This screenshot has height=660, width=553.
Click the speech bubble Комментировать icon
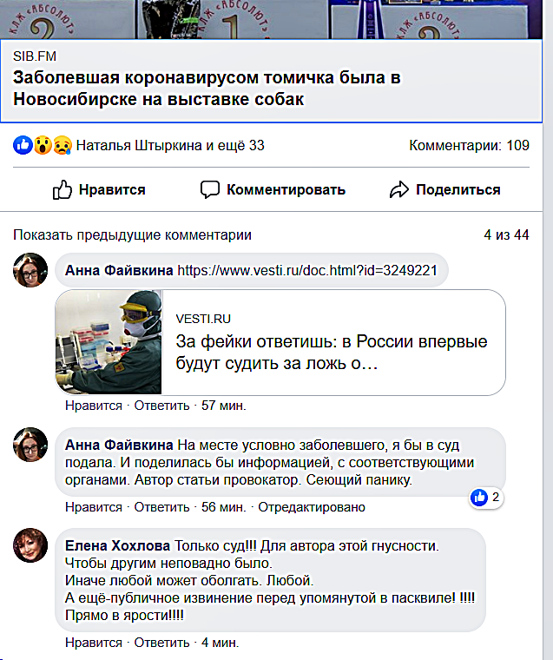click(209, 189)
